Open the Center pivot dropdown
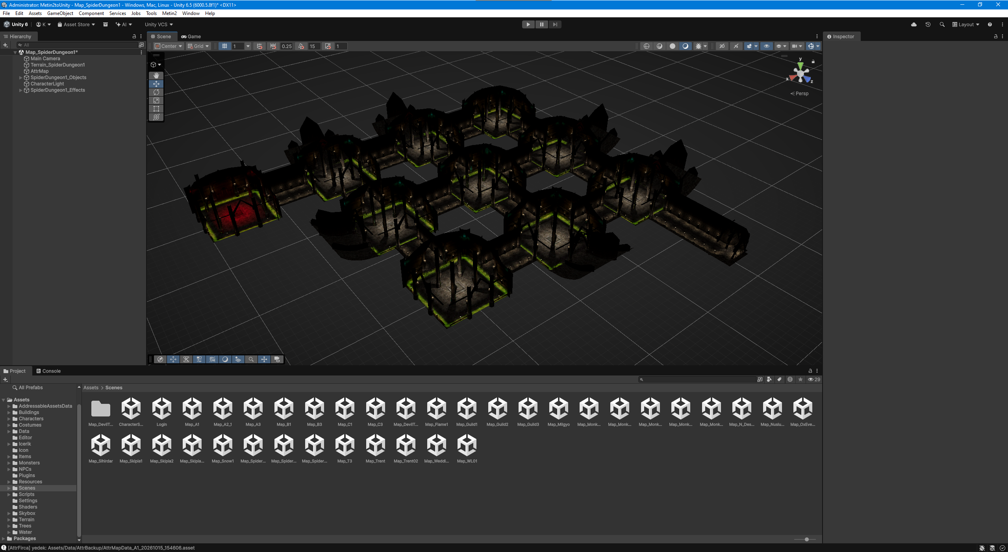The image size is (1008, 552). 169,46
